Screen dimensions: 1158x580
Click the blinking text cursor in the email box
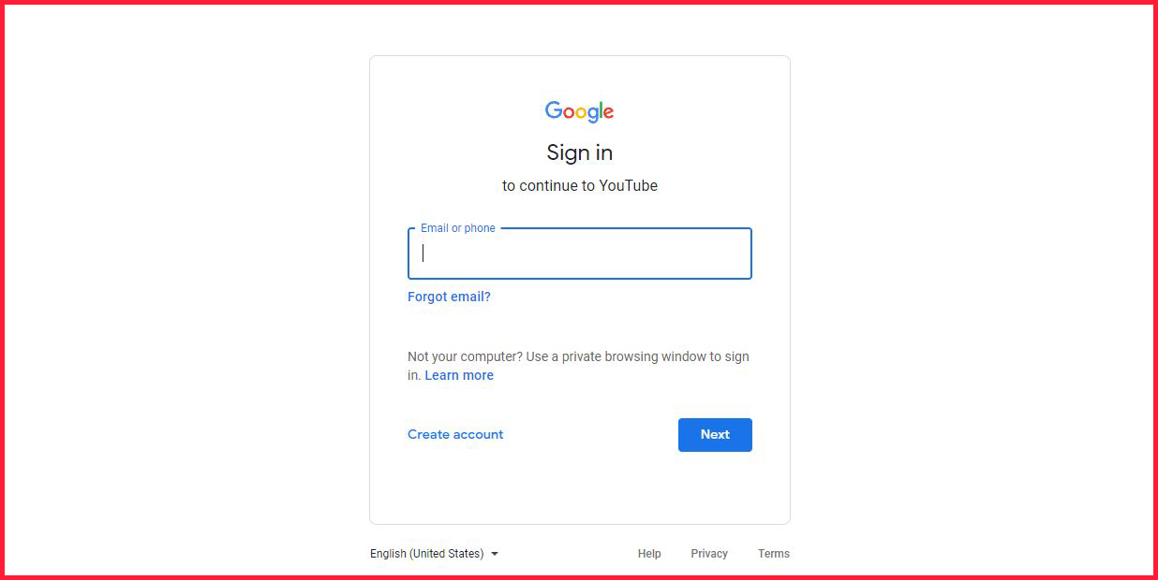423,253
